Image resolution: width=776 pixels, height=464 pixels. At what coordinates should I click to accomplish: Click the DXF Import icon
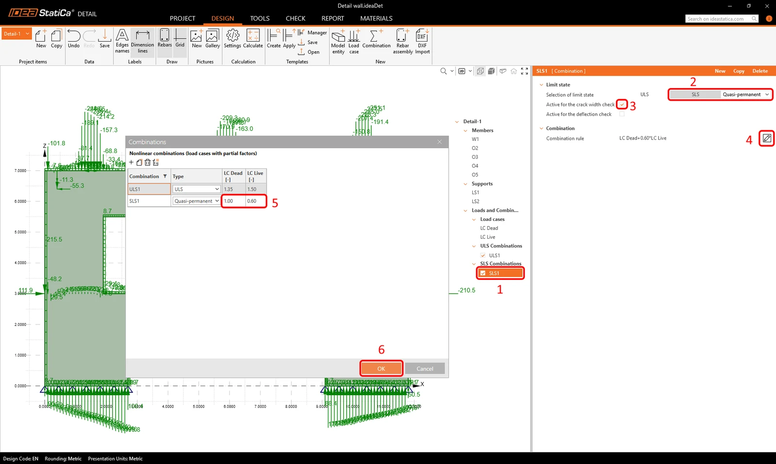click(422, 41)
